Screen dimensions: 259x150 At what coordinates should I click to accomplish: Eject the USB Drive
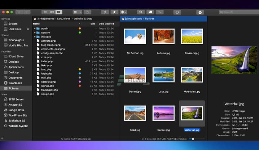[x=28, y=29]
